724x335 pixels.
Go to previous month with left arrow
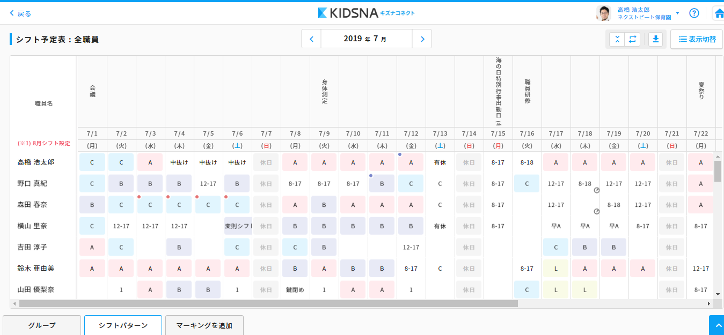coord(311,39)
